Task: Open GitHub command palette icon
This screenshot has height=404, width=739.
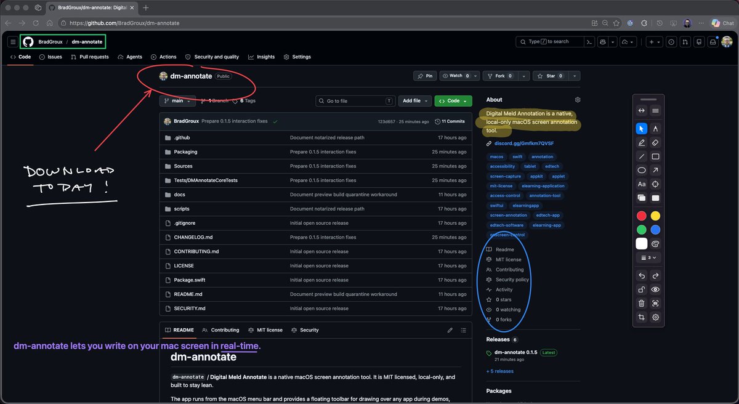Action: pyautogui.click(x=589, y=42)
